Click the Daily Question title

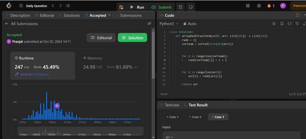(36, 6)
